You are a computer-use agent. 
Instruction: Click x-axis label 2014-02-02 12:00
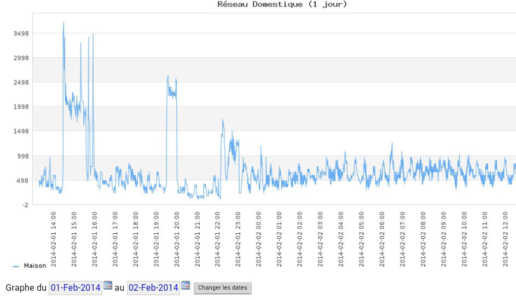point(505,239)
